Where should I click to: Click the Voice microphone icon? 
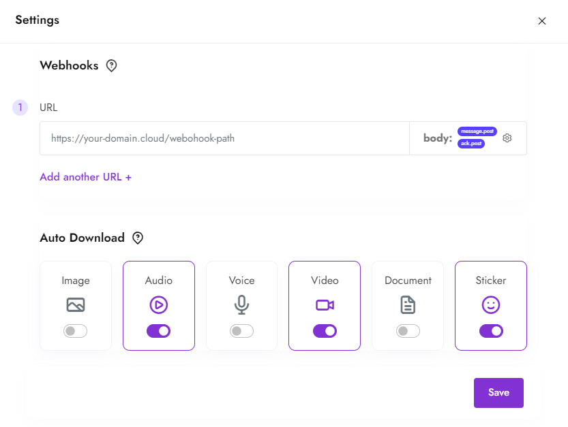(x=241, y=305)
